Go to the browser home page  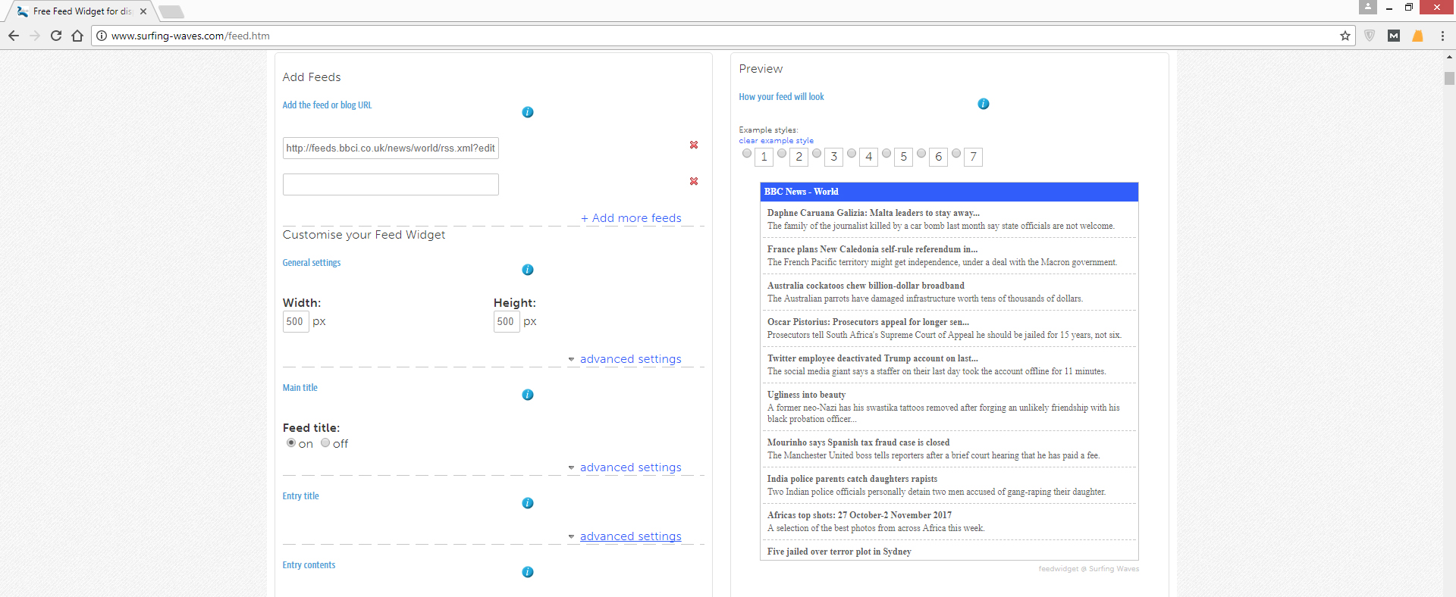[77, 36]
